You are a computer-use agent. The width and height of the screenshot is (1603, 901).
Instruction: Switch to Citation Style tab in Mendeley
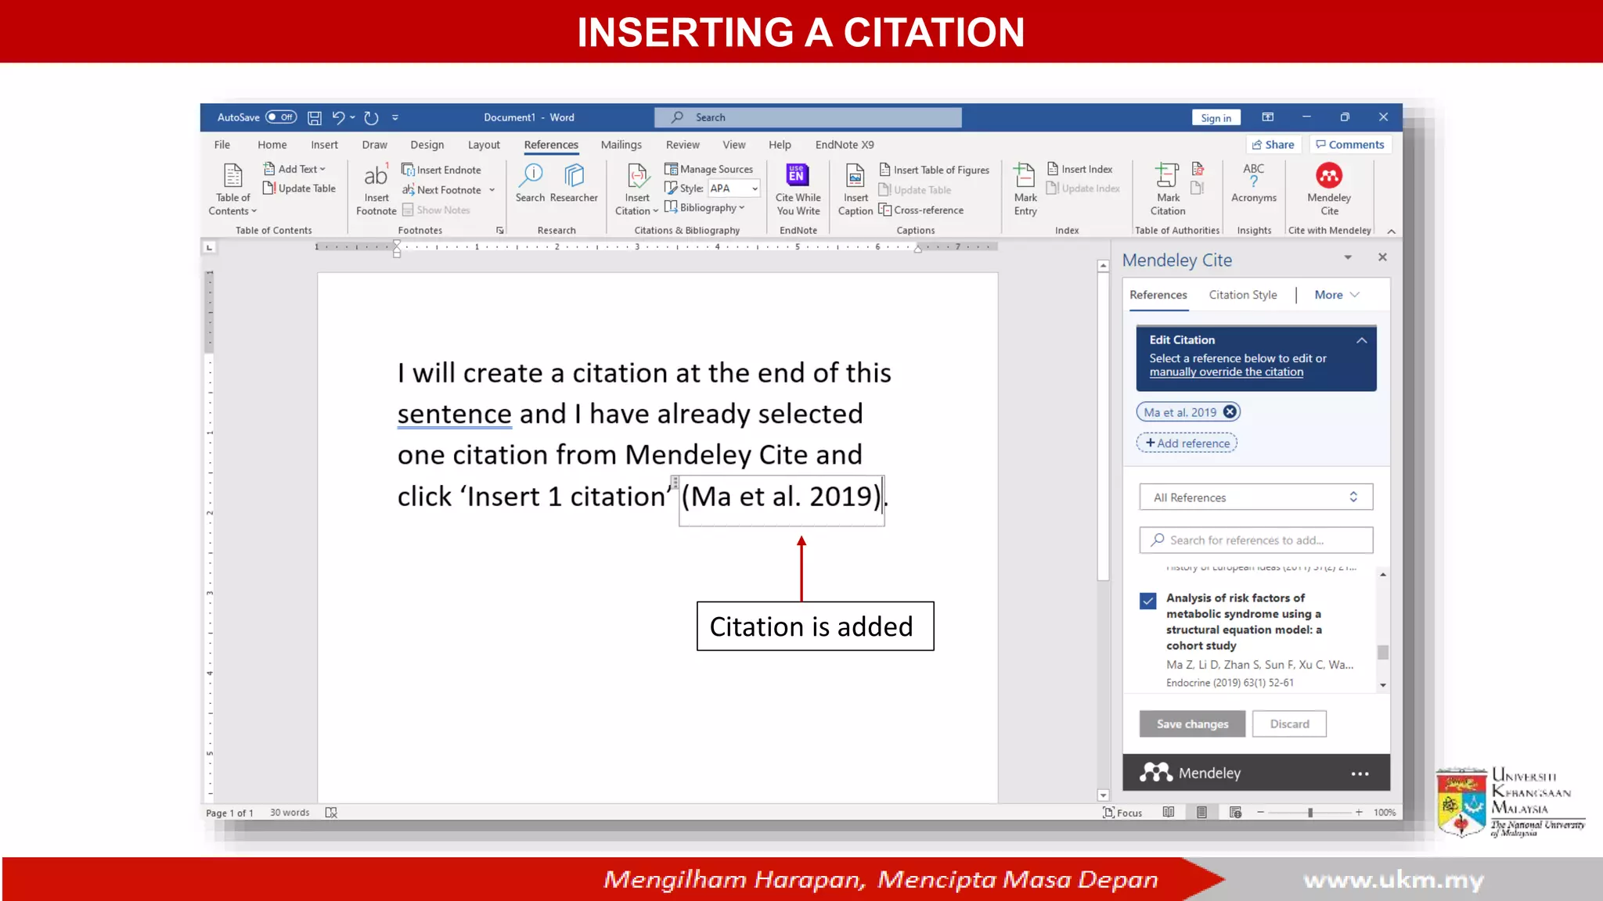coord(1243,295)
